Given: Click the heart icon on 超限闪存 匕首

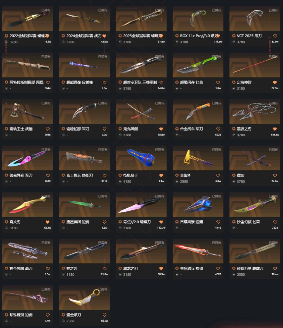Looking at the screenshot, I should click(218, 82).
